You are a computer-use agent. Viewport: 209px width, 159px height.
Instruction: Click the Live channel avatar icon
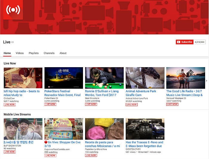coord(13,10)
